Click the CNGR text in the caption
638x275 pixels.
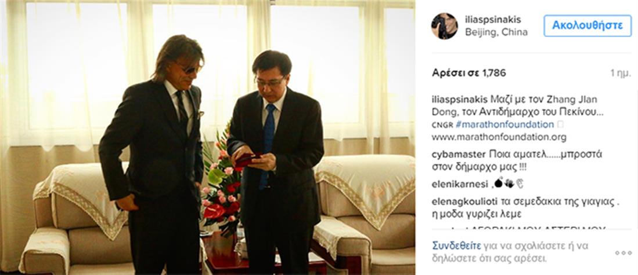[442, 125]
